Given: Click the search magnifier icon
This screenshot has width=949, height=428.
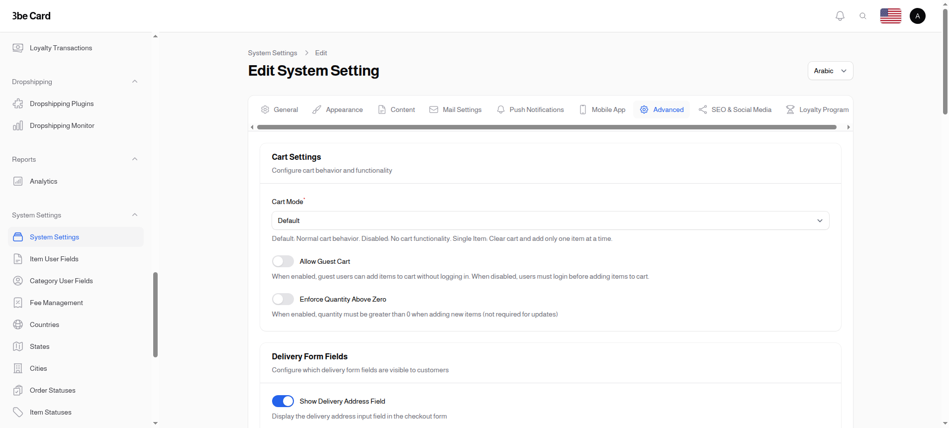Looking at the screenshot, I should (x=863, y=16).
